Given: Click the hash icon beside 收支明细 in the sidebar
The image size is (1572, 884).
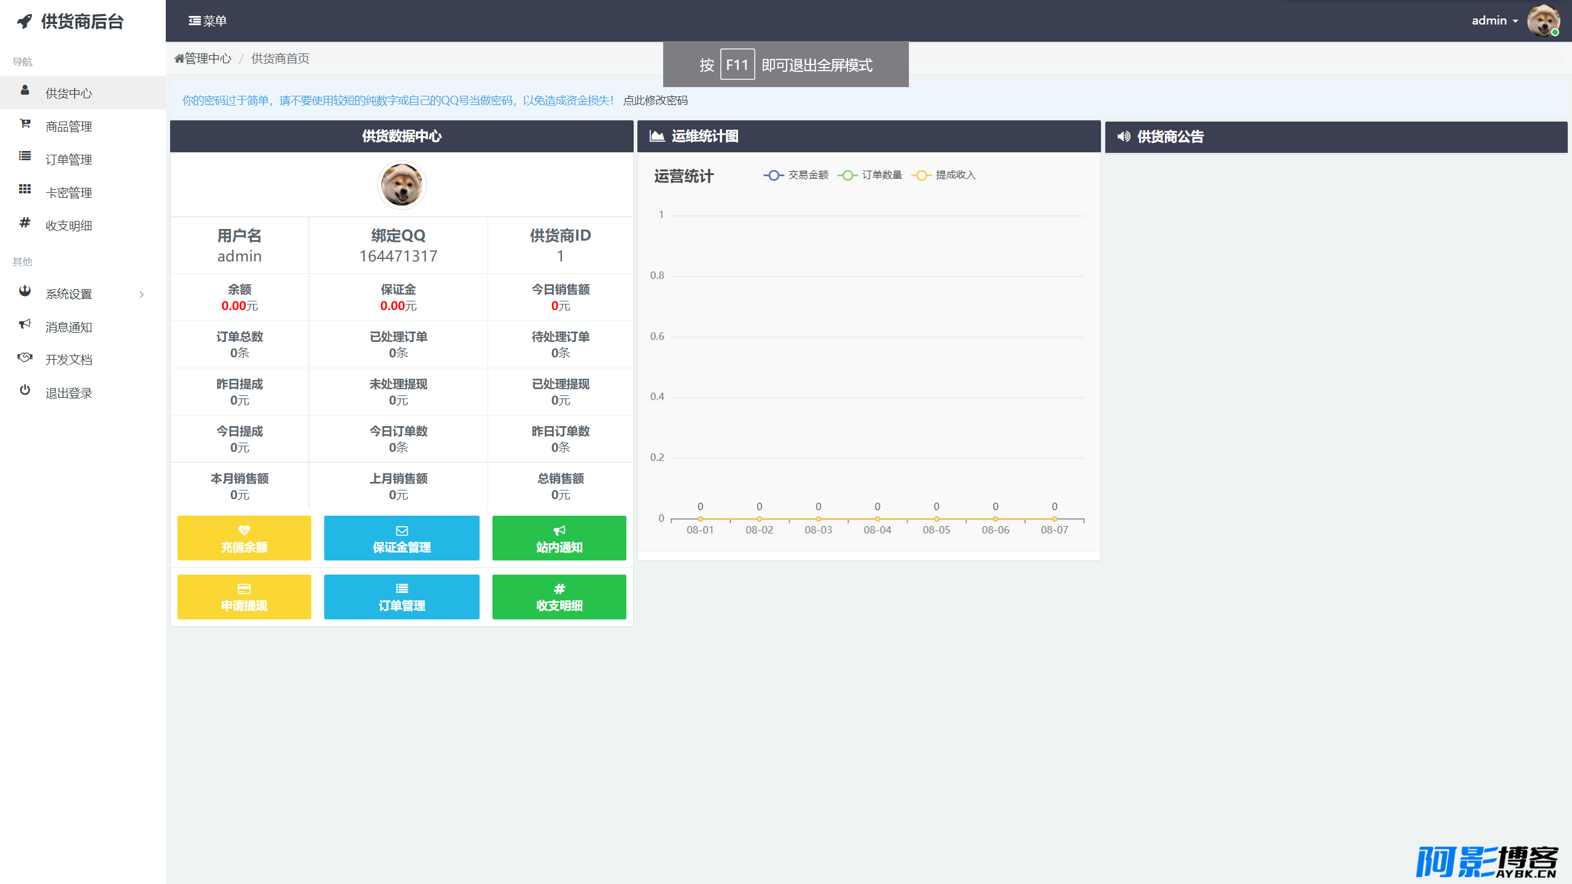Looking at the screenshot, I should (x=25, y=223).
